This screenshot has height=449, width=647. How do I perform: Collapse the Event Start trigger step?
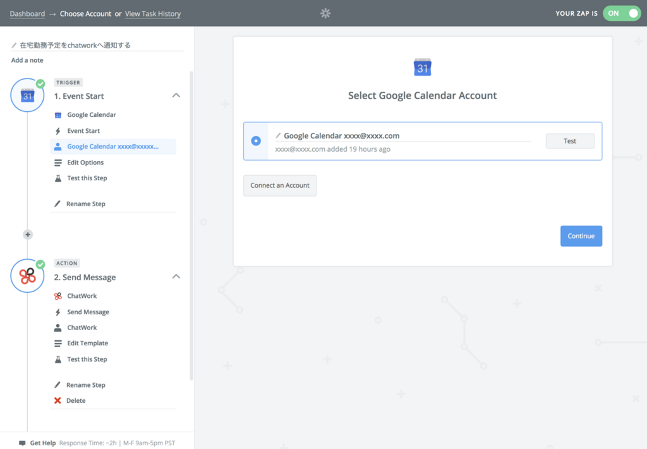(x=176, y=95)
